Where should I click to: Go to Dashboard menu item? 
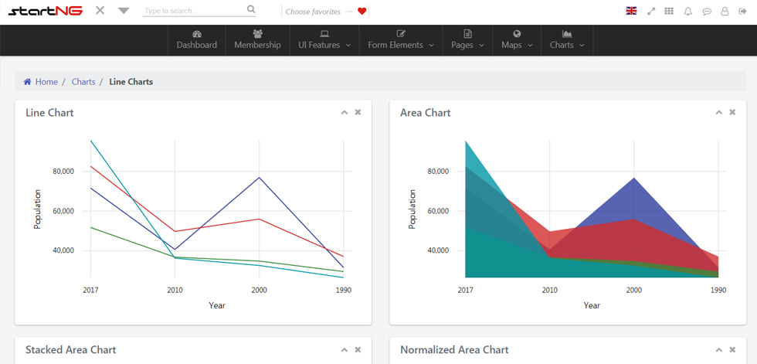click(196, 40)
